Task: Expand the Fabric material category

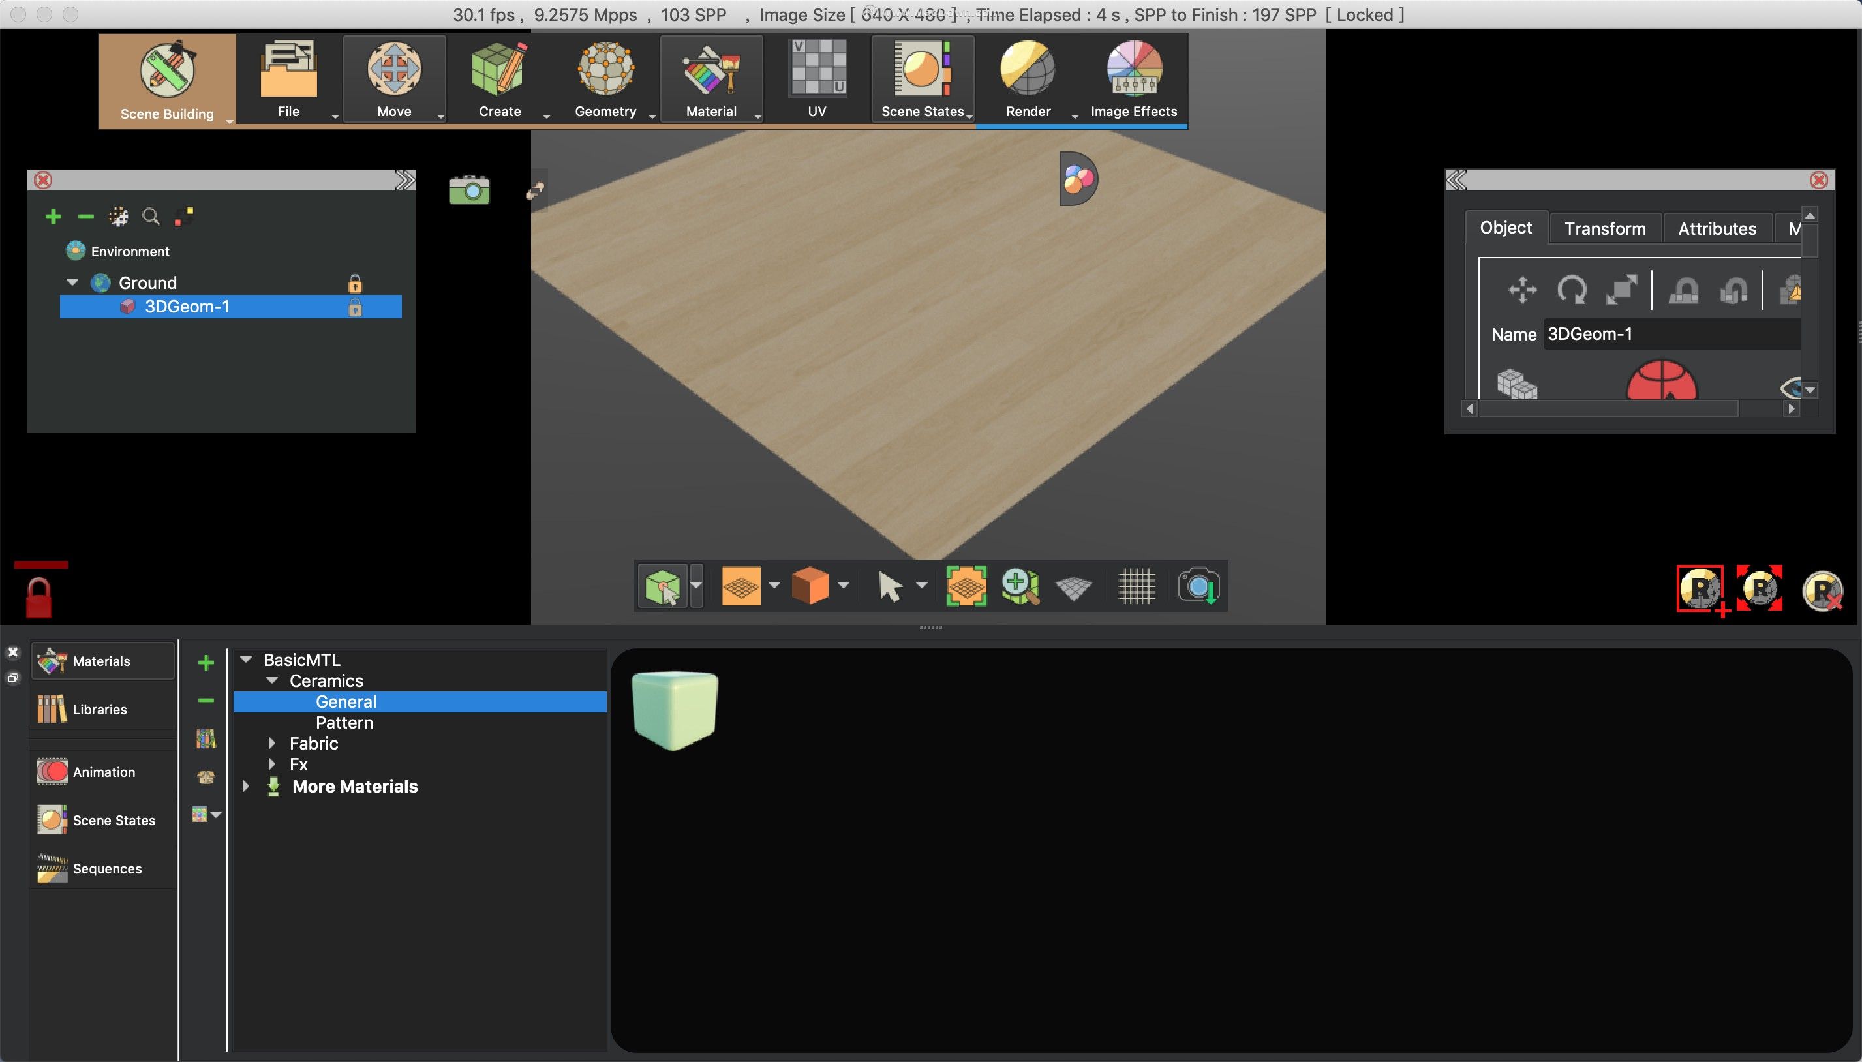Action: point(271,743)
